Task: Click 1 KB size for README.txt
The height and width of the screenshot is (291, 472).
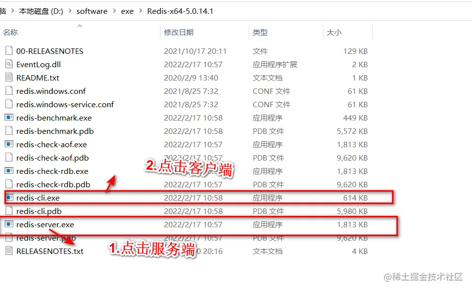Action: click(x=360, y=78)
